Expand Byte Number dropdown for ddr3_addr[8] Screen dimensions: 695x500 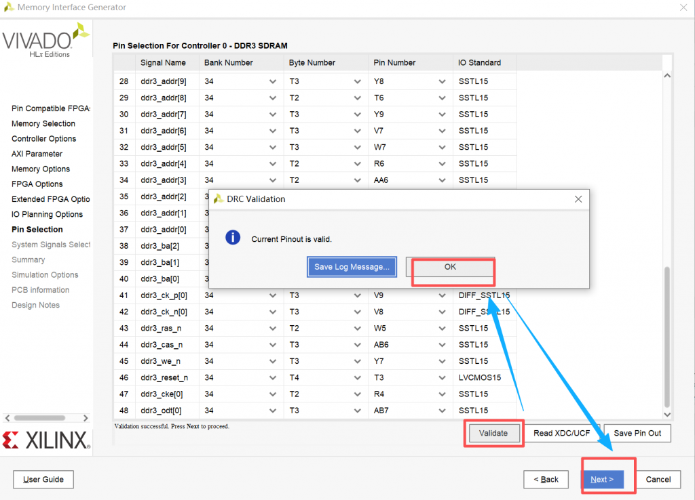(357, 98)
